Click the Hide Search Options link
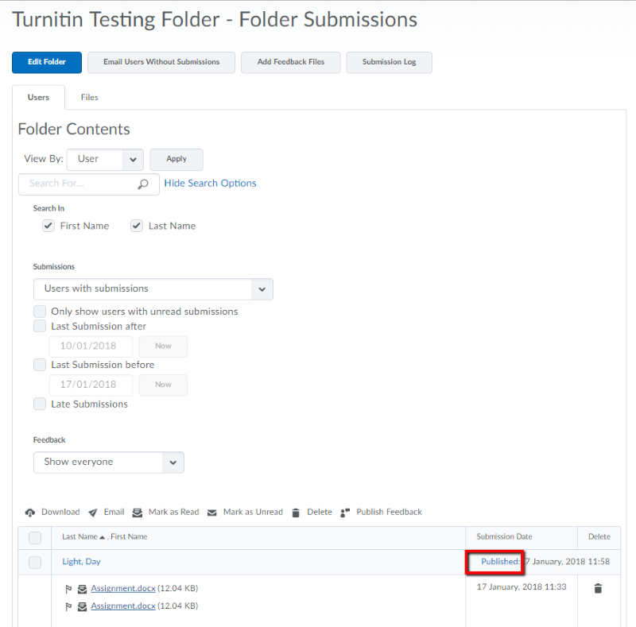Image resolution: width=636 pixels, height=627 pixels. coord(210,184)
